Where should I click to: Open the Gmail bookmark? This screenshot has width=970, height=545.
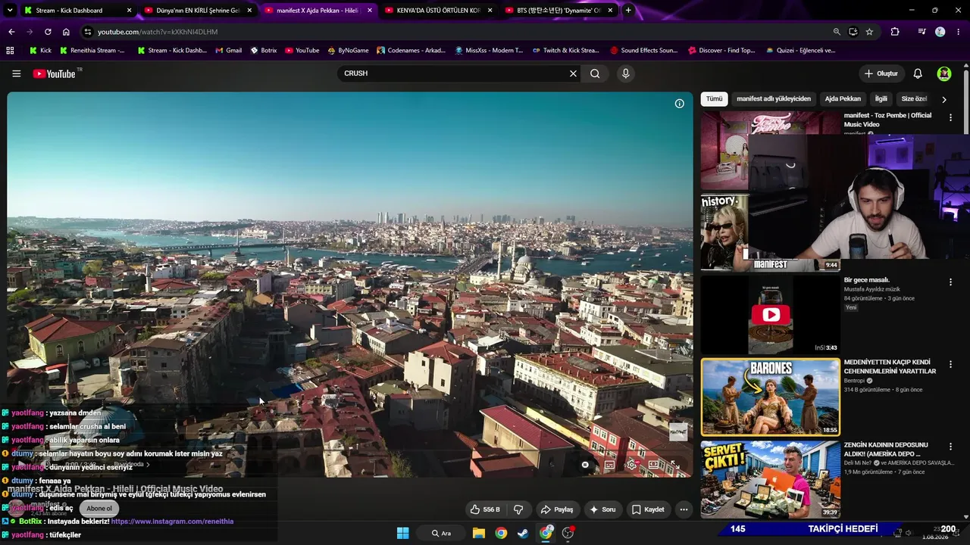(228, 51)
